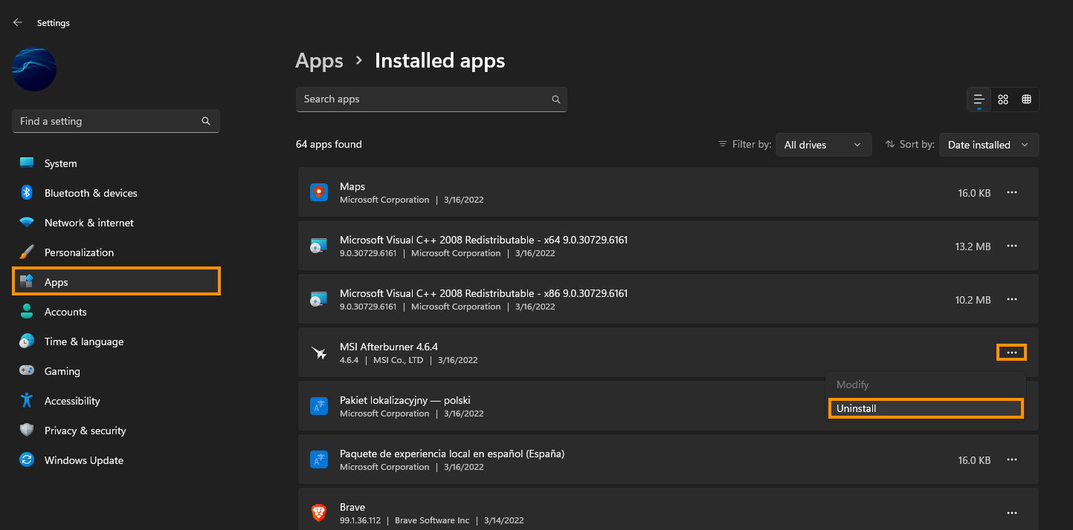Click the magnifier in Find a setting box
1073x530 pixels.
[x=206, y=121]
